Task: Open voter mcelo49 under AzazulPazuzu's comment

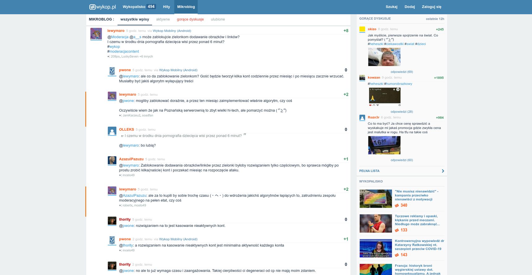Action: pyautogui.click(x=128, y=175)
